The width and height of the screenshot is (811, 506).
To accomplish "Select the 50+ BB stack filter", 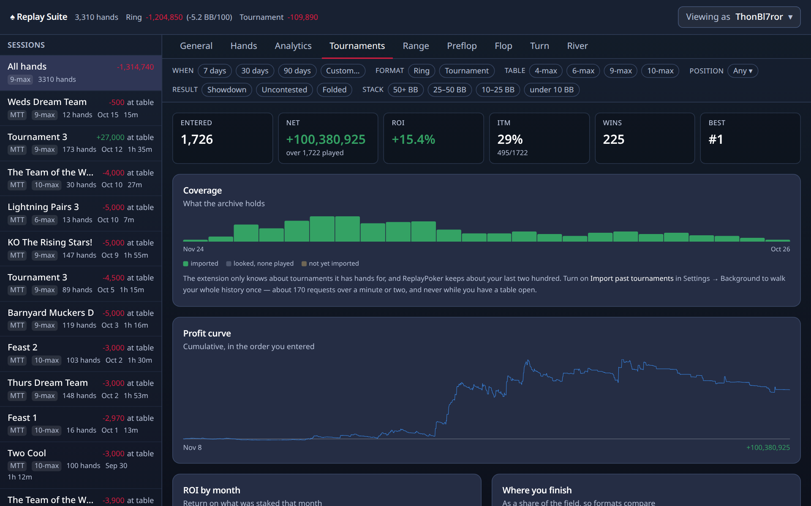I will (x=405, y=90).
